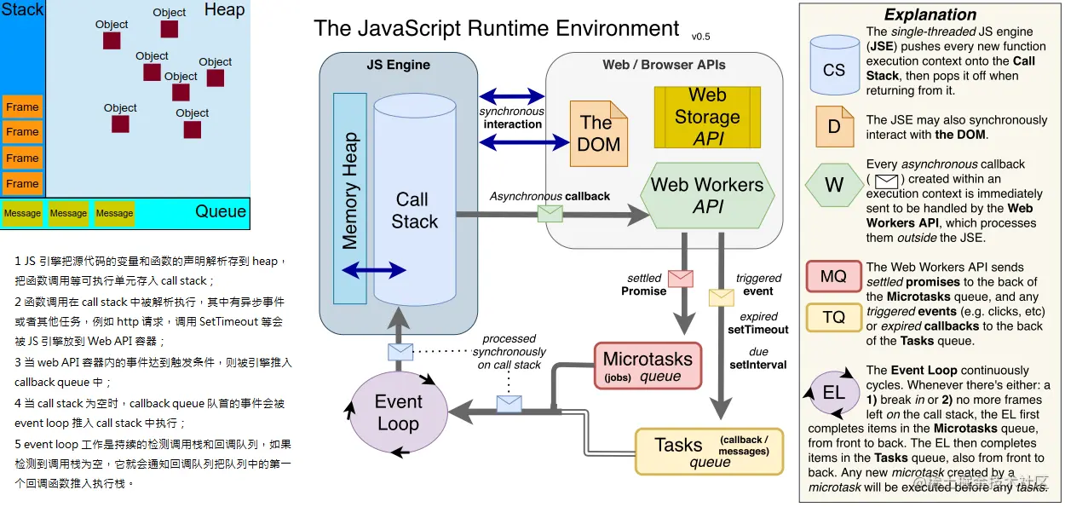Click the TQ yellow legend box
1065x507 pixels.
(833, 317)
